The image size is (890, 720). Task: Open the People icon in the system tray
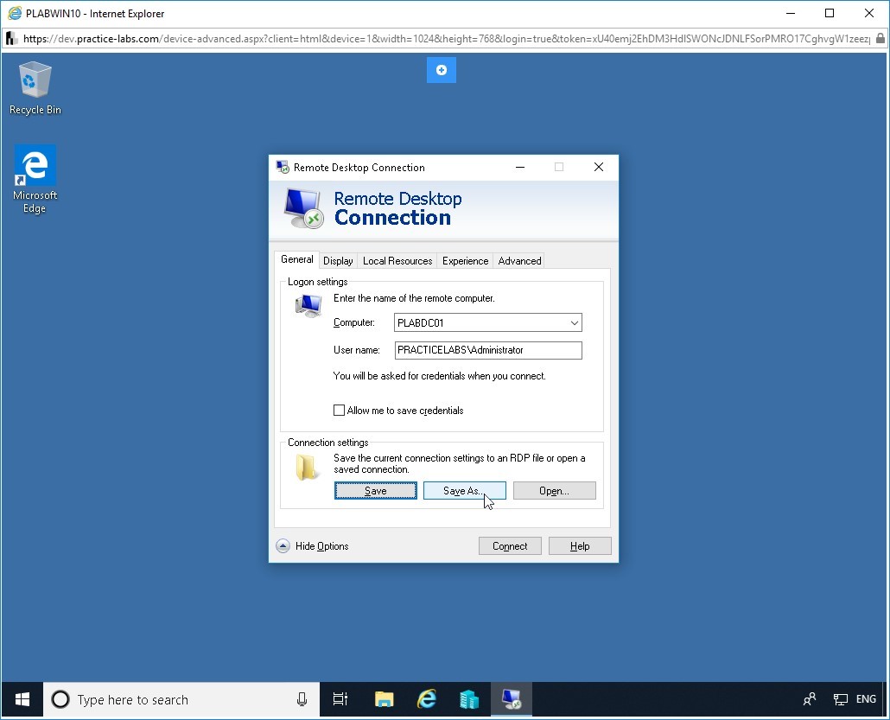pyautogui.click(x=810, y=699)
